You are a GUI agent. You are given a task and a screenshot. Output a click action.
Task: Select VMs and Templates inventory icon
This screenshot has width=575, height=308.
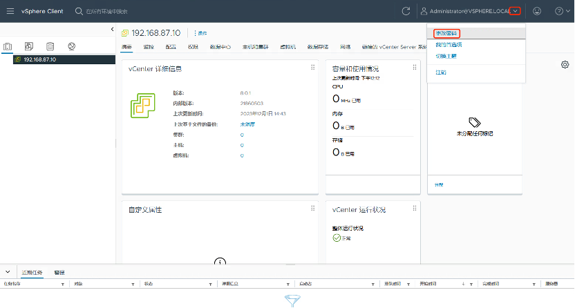[28, 46]
